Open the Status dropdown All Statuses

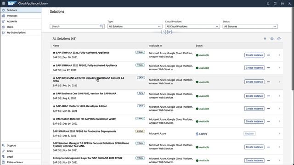tap(250, 27)
